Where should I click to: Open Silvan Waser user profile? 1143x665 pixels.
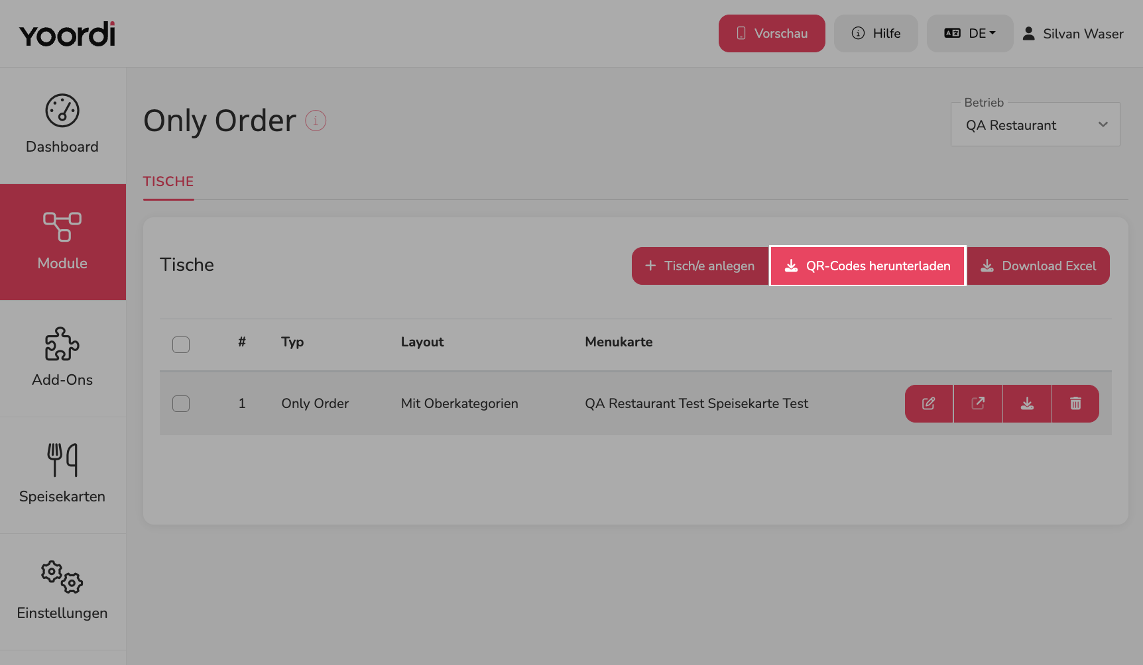[x=1073, y=34]
